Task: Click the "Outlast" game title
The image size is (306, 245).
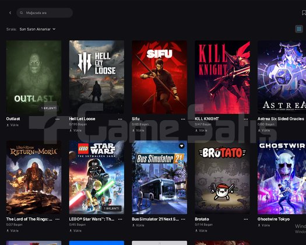Action: (x=13, y=119)
